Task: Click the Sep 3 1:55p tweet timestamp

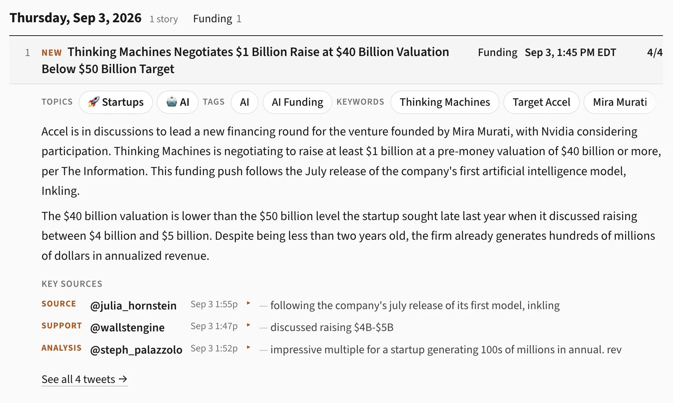Action: [x=214, y=304]
